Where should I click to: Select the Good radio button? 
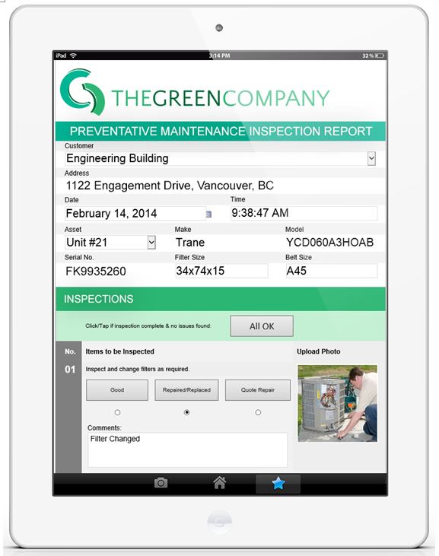pos(117,412)
